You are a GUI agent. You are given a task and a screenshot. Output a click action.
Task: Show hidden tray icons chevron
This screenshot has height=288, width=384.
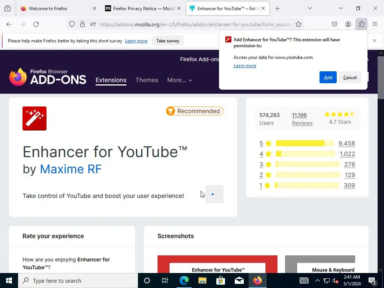pyautogui.click(x=317, y=280)
